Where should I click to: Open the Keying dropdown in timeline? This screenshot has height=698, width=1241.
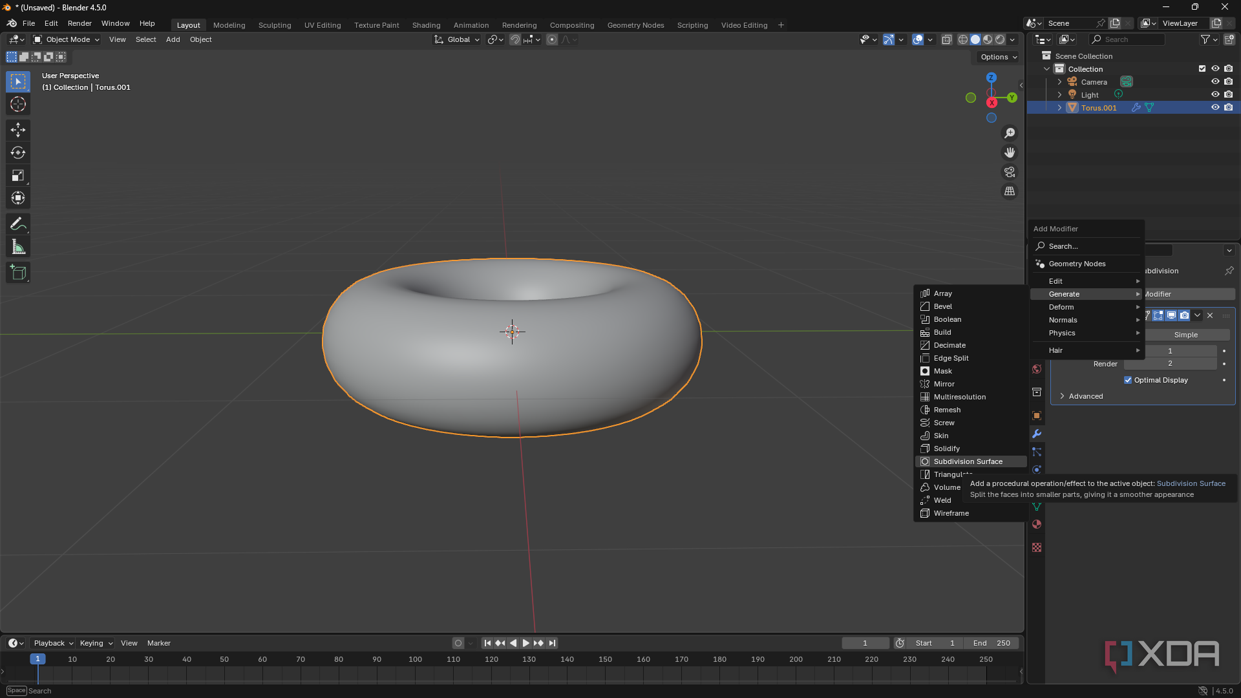pos(96,643)
